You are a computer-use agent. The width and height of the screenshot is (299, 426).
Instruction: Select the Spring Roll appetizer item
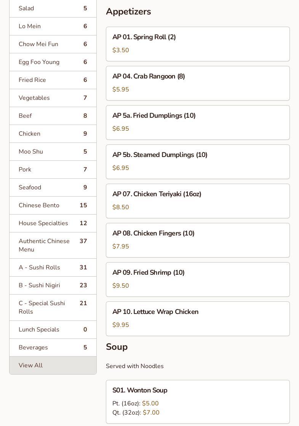coord(198,44)
